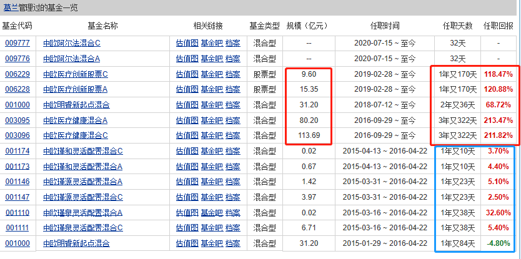Screen dimensions: 521x259
Task: Open 估值图 for 中欧医疗健康混合A
Action: pos(187,120)
